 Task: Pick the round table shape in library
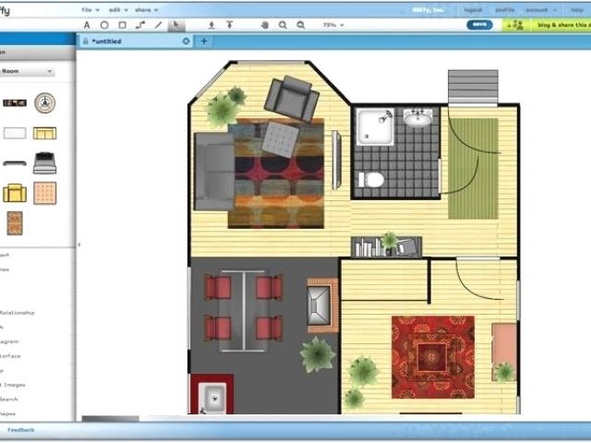pyautogui.click(x=44, y=102)
